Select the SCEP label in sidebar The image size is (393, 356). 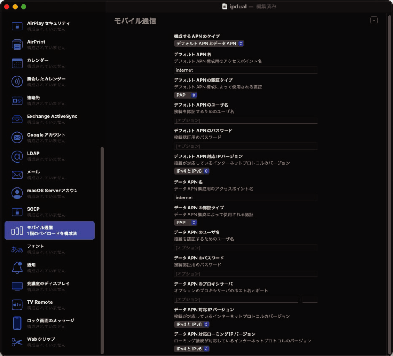tap(33, 209)
